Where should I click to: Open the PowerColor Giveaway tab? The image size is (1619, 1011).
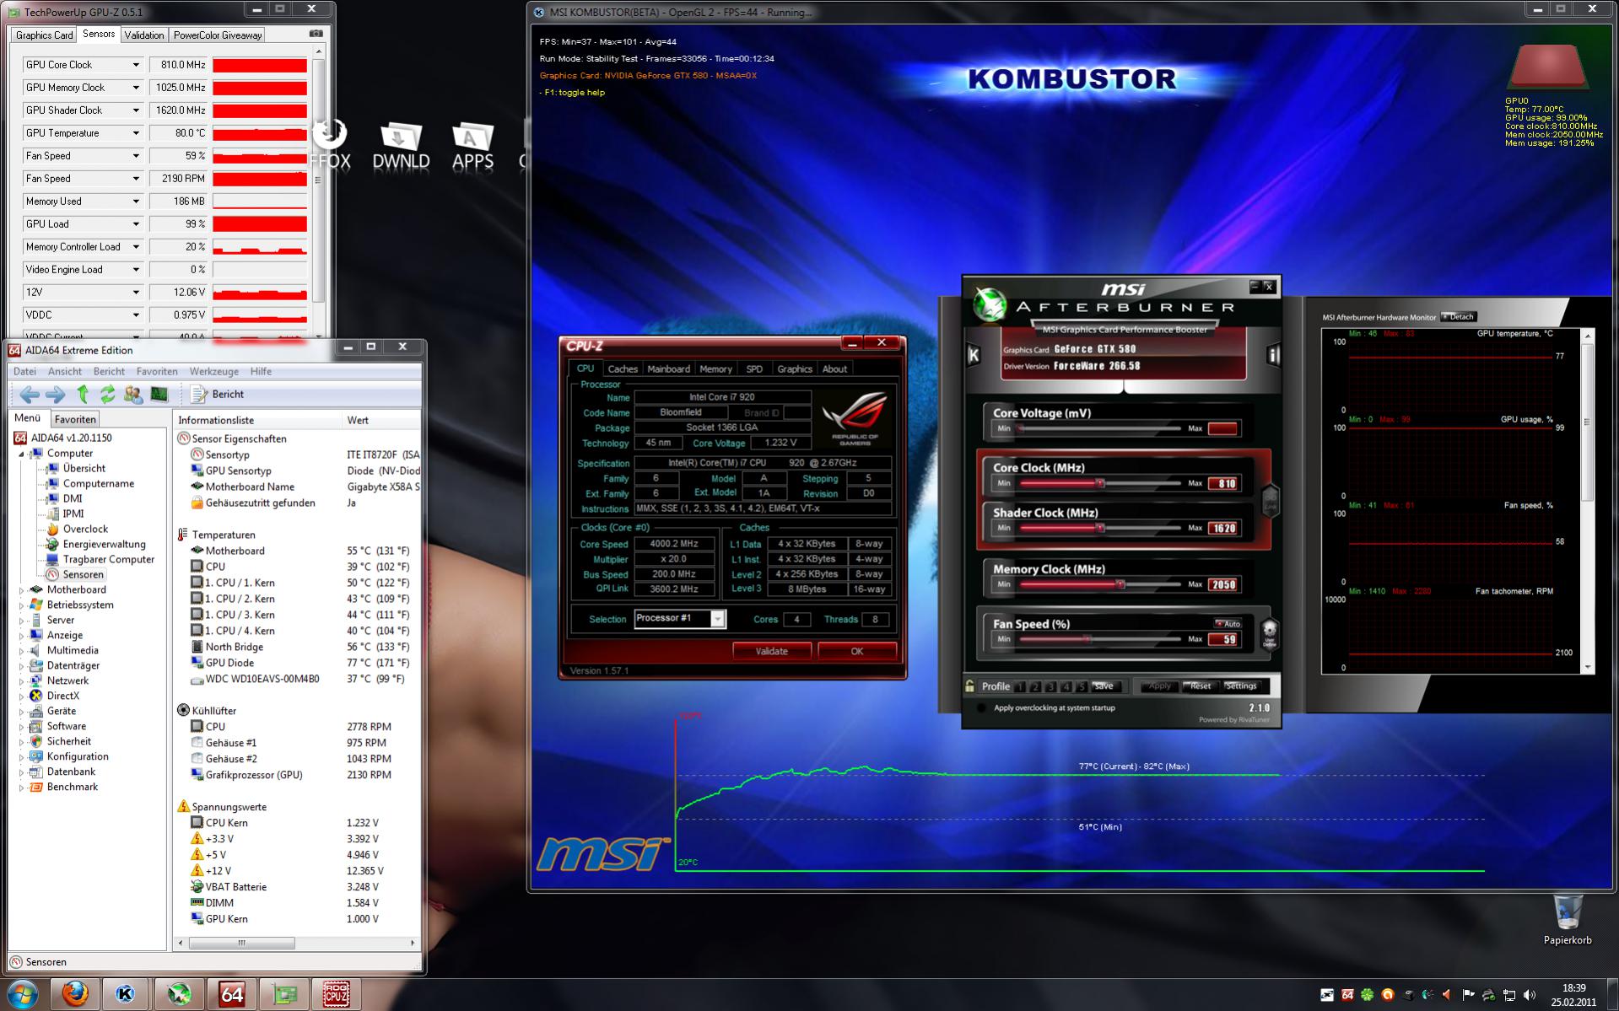point(218,35)
